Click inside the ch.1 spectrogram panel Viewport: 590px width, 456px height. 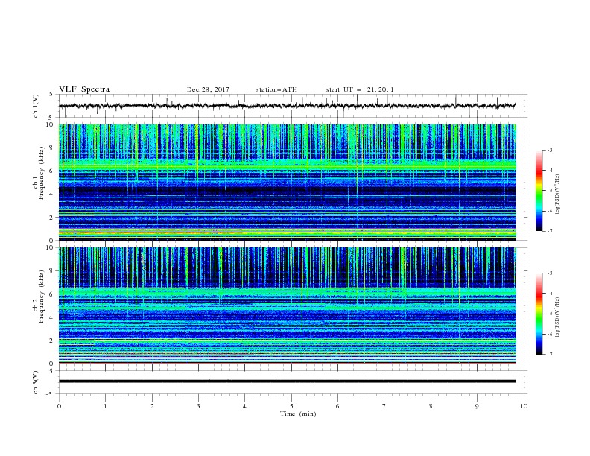coord(287,182)
